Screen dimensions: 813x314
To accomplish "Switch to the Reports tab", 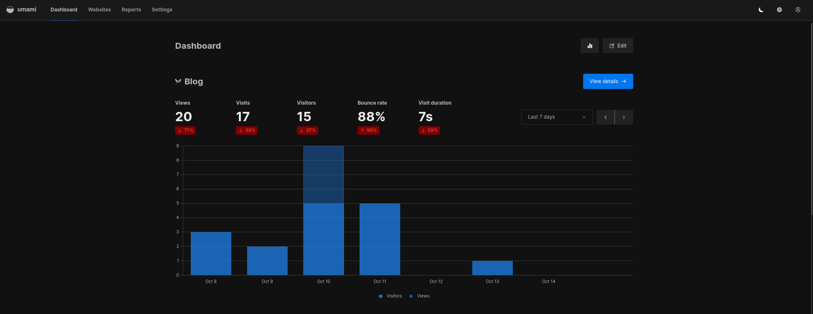I will point(131,10).
